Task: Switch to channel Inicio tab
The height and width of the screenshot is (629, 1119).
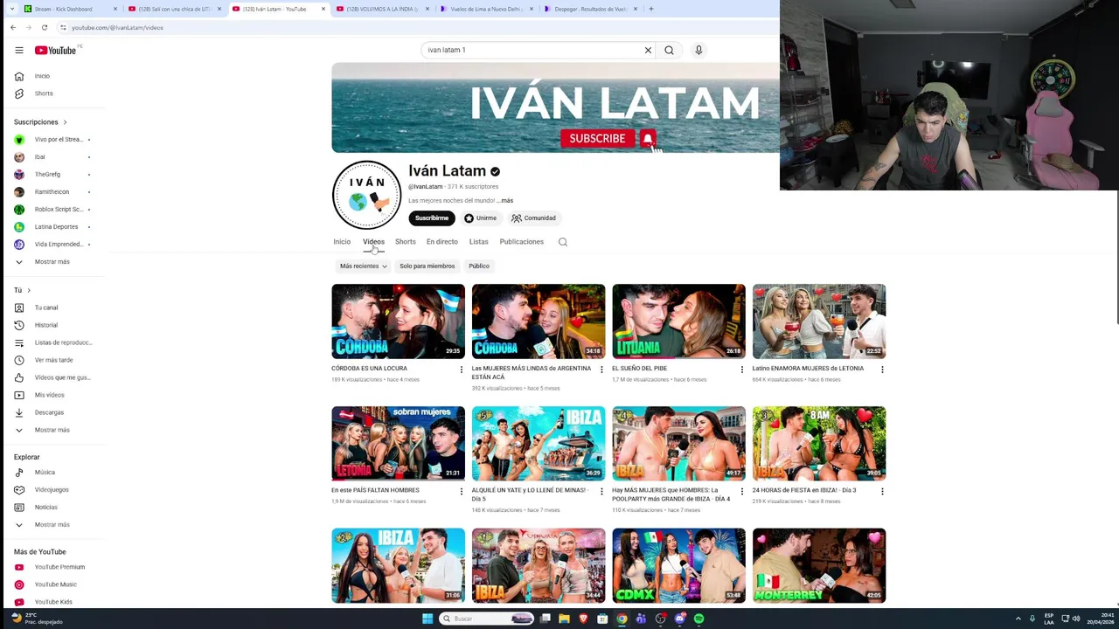Action: pos(342,242)
